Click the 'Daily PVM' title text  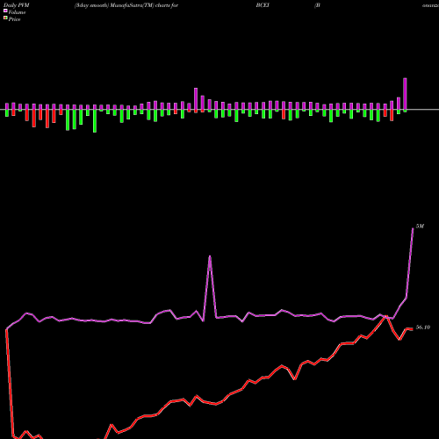click(x=17, y=5)
